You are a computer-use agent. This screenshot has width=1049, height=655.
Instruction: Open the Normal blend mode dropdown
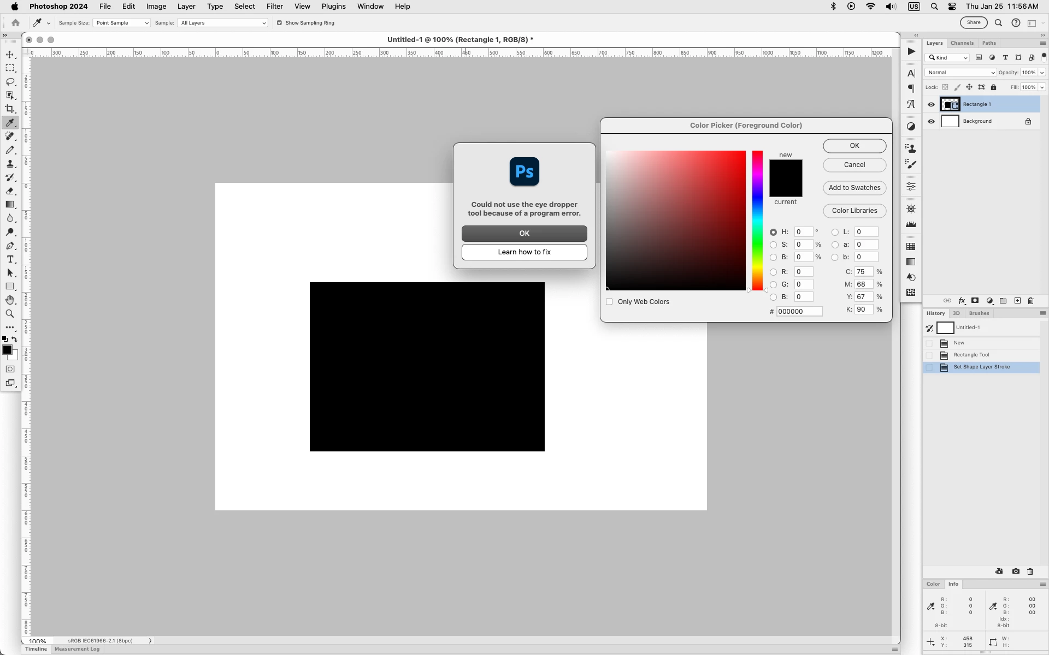[960, 73]
